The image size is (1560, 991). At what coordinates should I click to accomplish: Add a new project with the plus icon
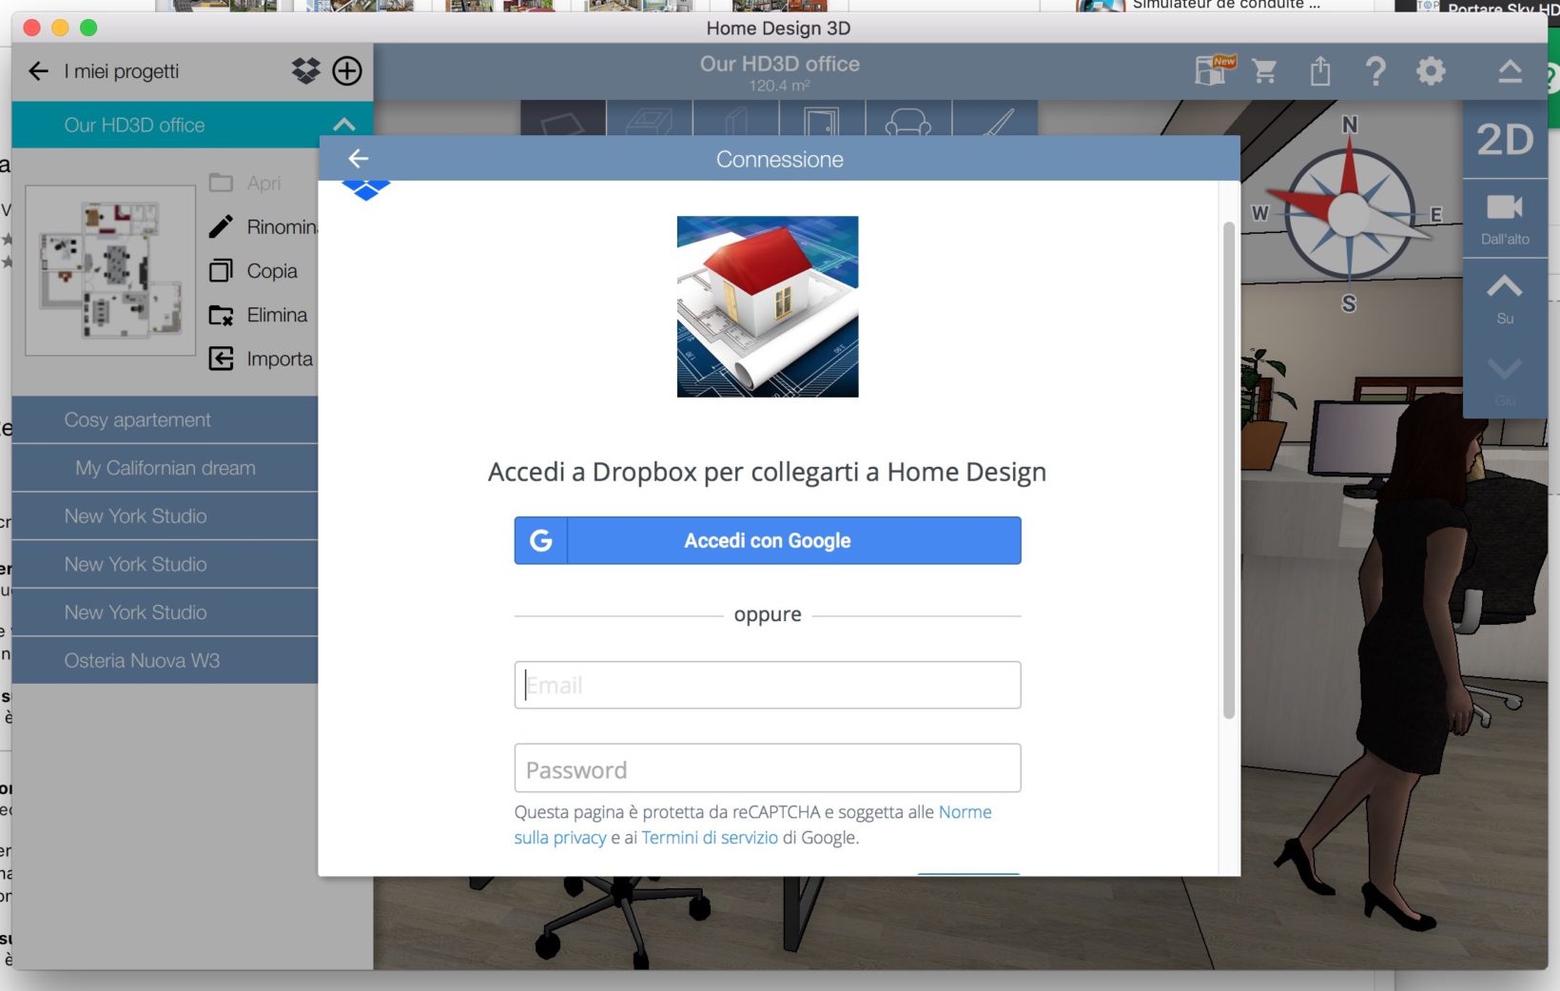tap(347, 70)
